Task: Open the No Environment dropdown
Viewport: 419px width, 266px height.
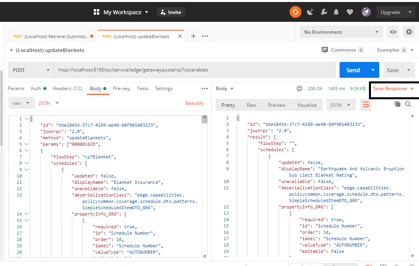Action: click(341, 32)
